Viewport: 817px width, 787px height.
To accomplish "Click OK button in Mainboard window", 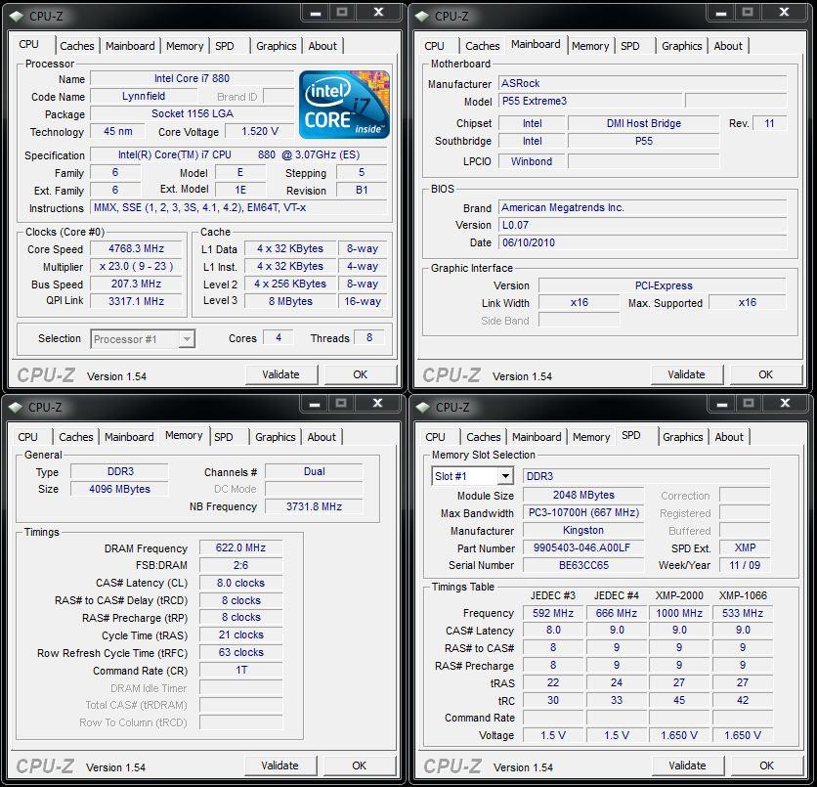I will pos(765,374).
